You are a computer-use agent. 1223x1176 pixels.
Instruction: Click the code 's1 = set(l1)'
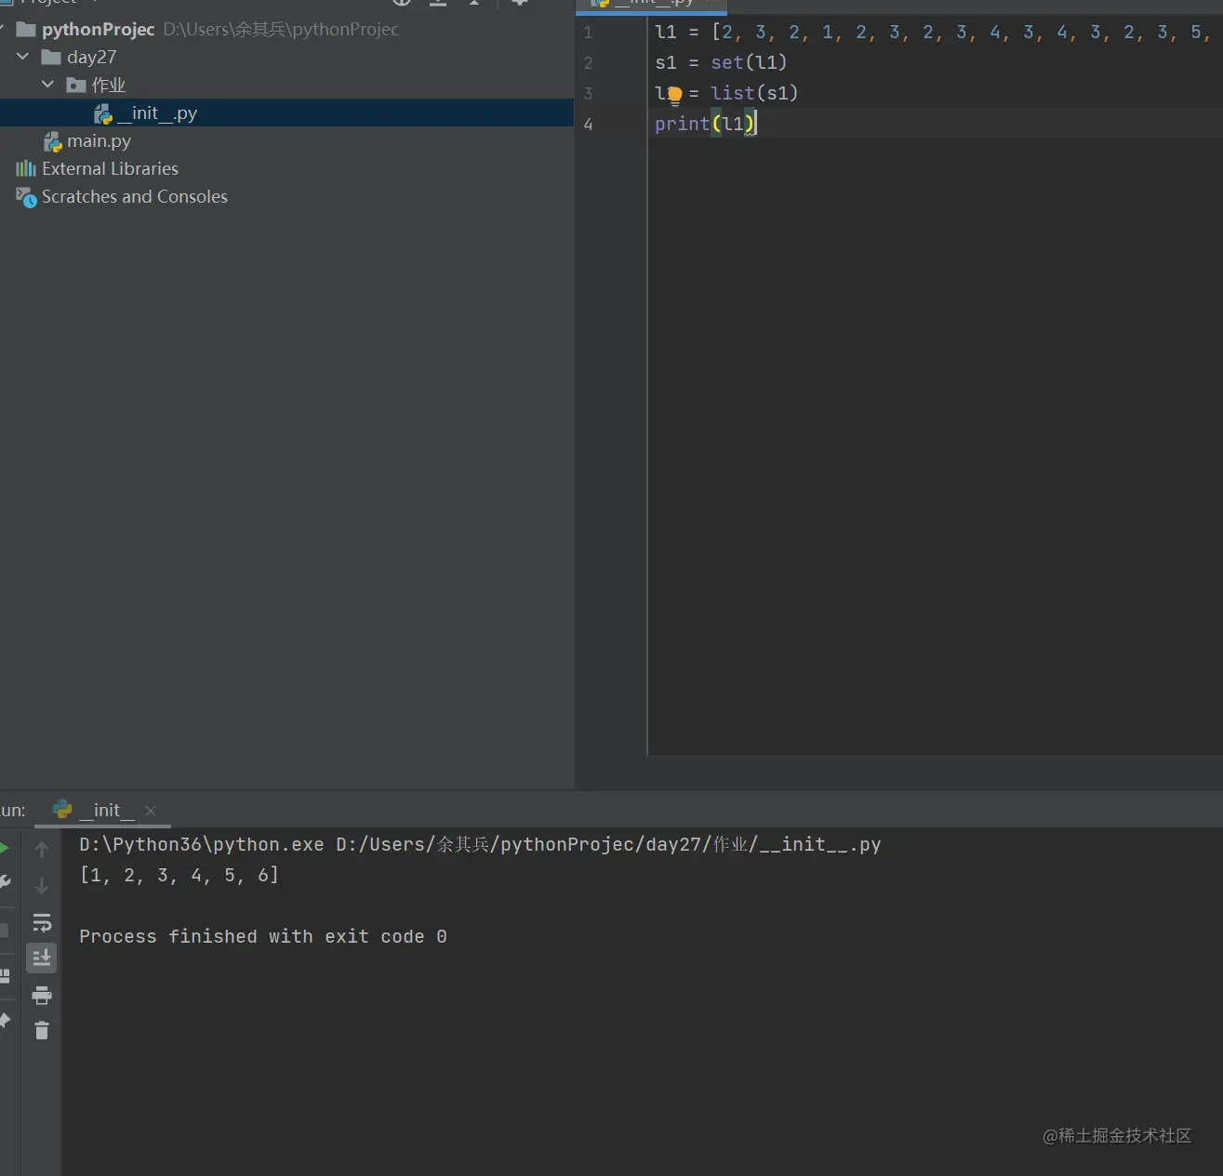(x=721, y=62)
